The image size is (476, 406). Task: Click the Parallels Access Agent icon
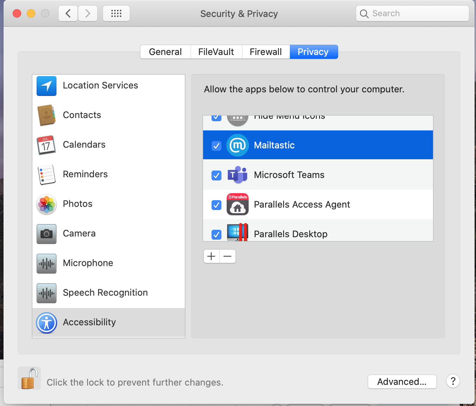(x=238, y=204)
